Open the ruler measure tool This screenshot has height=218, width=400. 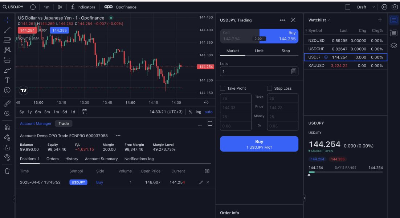pyautogui.click(x=7, y=104)
